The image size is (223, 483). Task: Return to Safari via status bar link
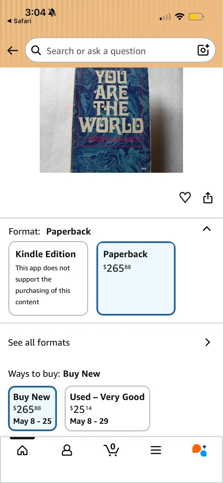[19, 21]
